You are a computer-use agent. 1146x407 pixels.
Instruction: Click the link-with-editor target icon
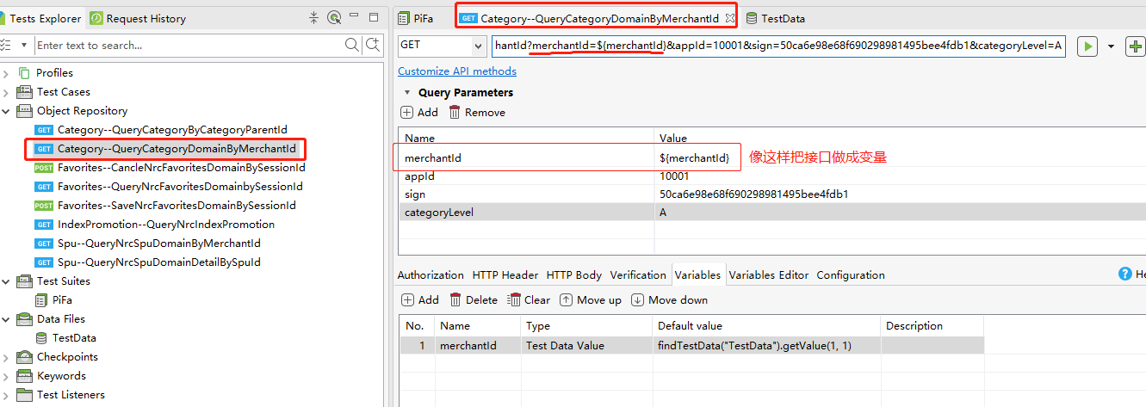pos(334,17)
